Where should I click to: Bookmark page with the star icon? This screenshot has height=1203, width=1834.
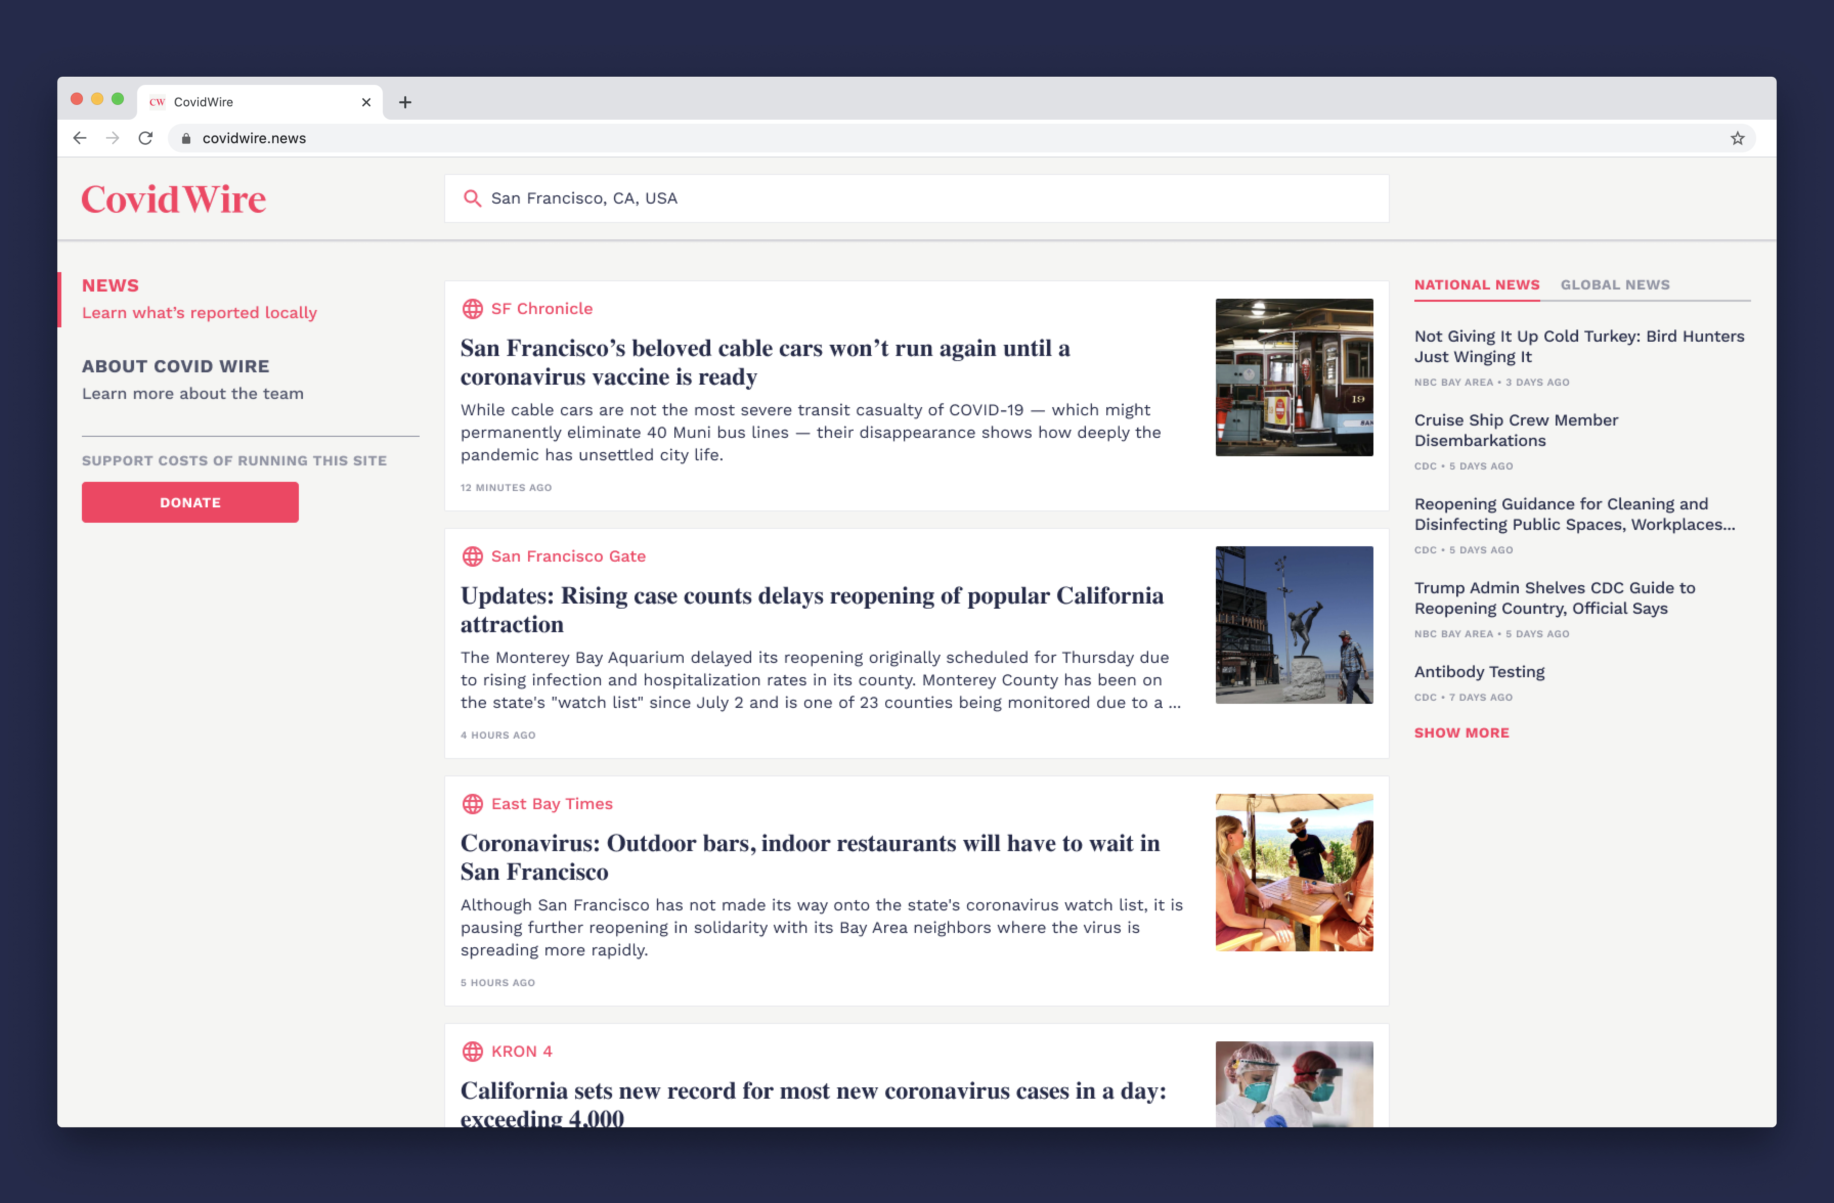pos(1737,138)
